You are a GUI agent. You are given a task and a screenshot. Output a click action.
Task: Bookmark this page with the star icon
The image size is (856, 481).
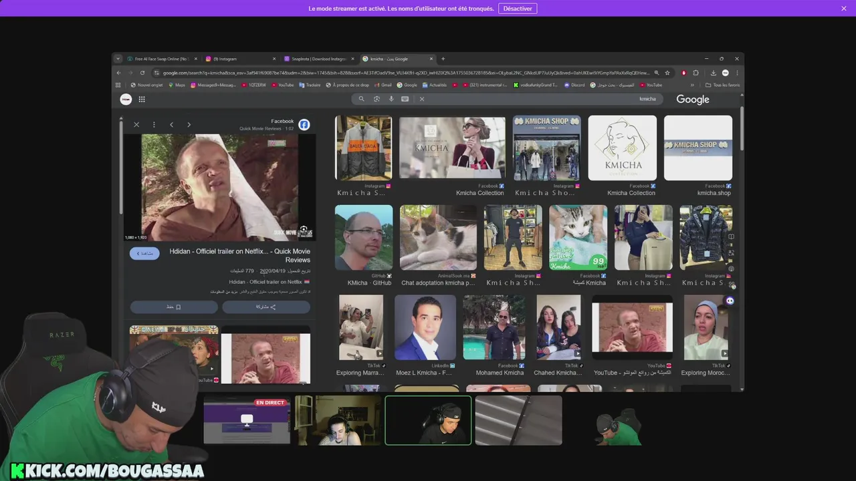click(x=667, y=73)
